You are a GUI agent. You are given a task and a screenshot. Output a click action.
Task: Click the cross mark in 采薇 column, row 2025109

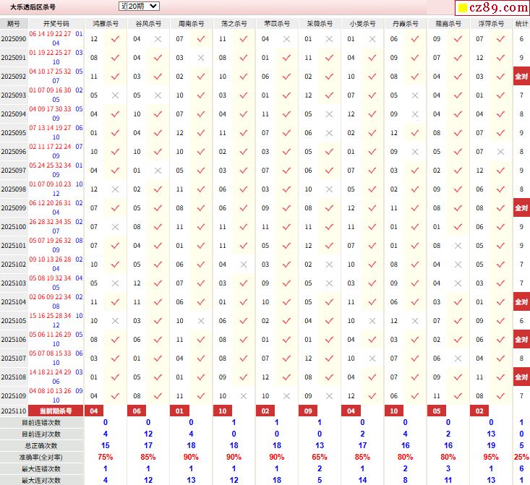click(x=329, y=396)
